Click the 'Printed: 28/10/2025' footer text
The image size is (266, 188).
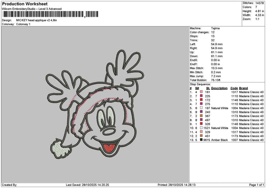coord(176,185)
